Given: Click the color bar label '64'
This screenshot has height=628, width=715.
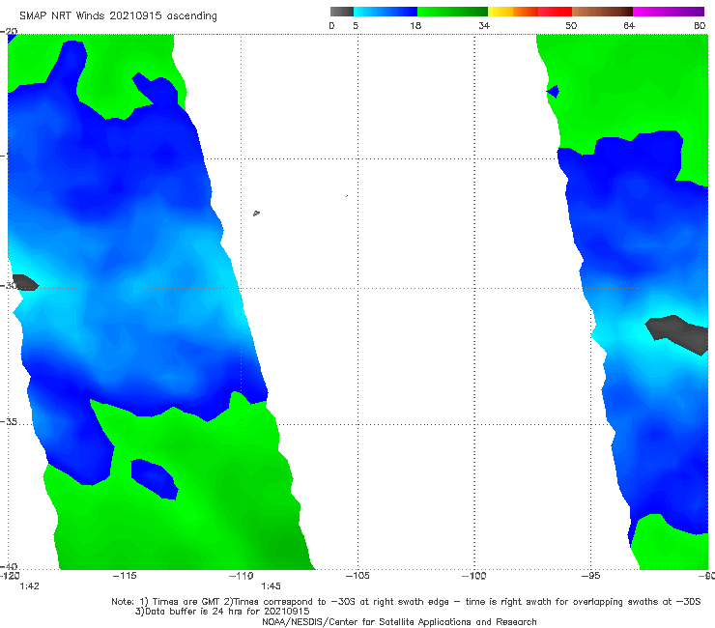Looking at the screenshot, I should (629, 25).
